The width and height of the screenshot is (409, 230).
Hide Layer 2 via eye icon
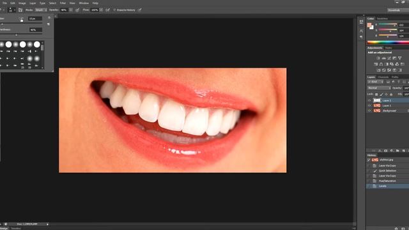(x=369, y=100)
